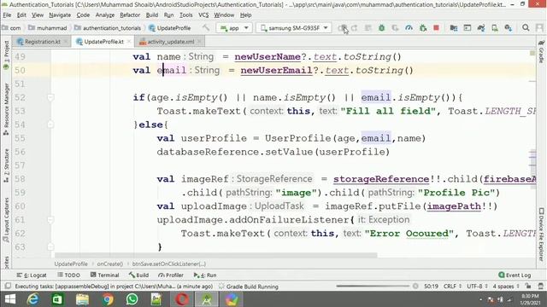Open Structure side panel
Image resolution: width=547 pixels, height=307 pixels.
[6, 165]
